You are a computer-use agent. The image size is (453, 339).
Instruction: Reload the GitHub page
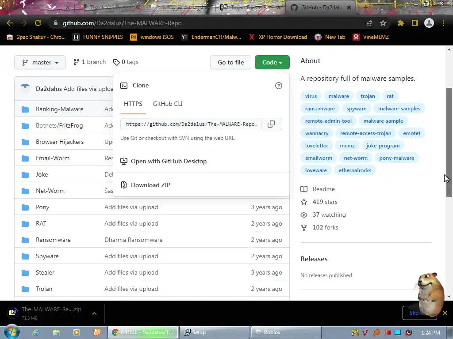coord(38,23)
